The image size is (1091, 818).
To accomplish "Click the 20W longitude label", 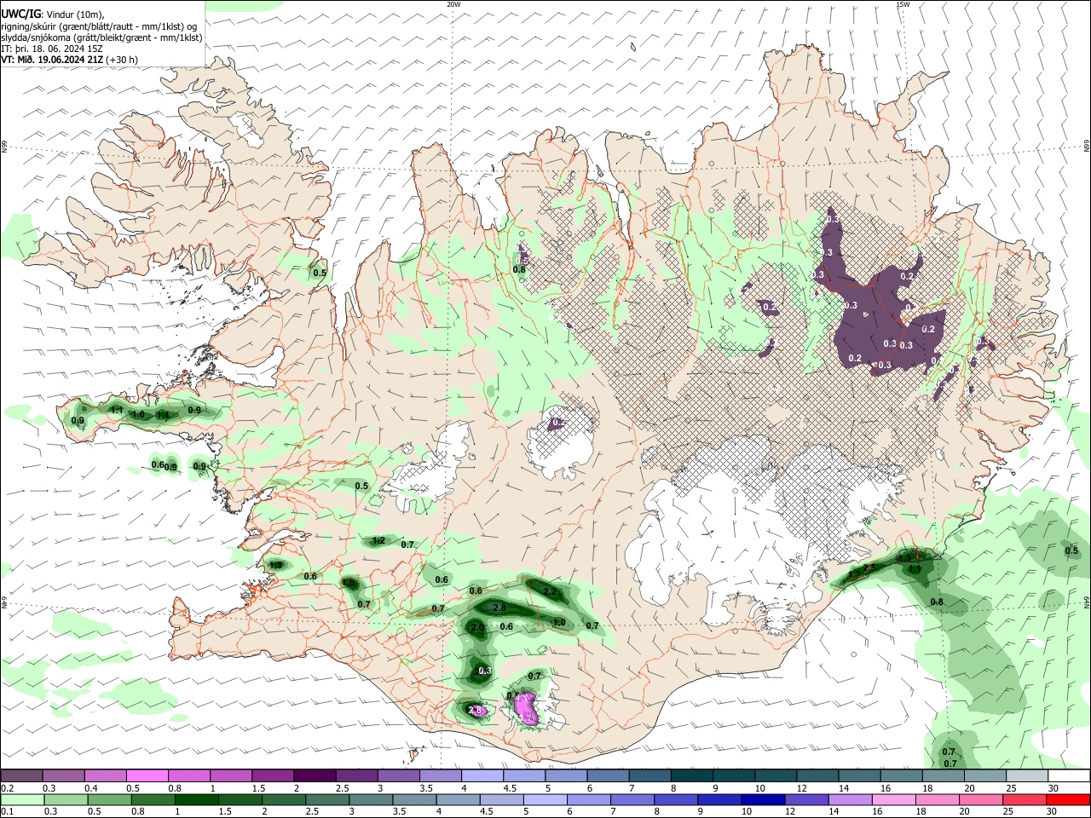I will click(453, 4).
